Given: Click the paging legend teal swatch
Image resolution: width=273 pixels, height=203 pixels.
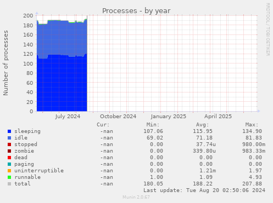Looking at the screenshot, I should point(9,164).
